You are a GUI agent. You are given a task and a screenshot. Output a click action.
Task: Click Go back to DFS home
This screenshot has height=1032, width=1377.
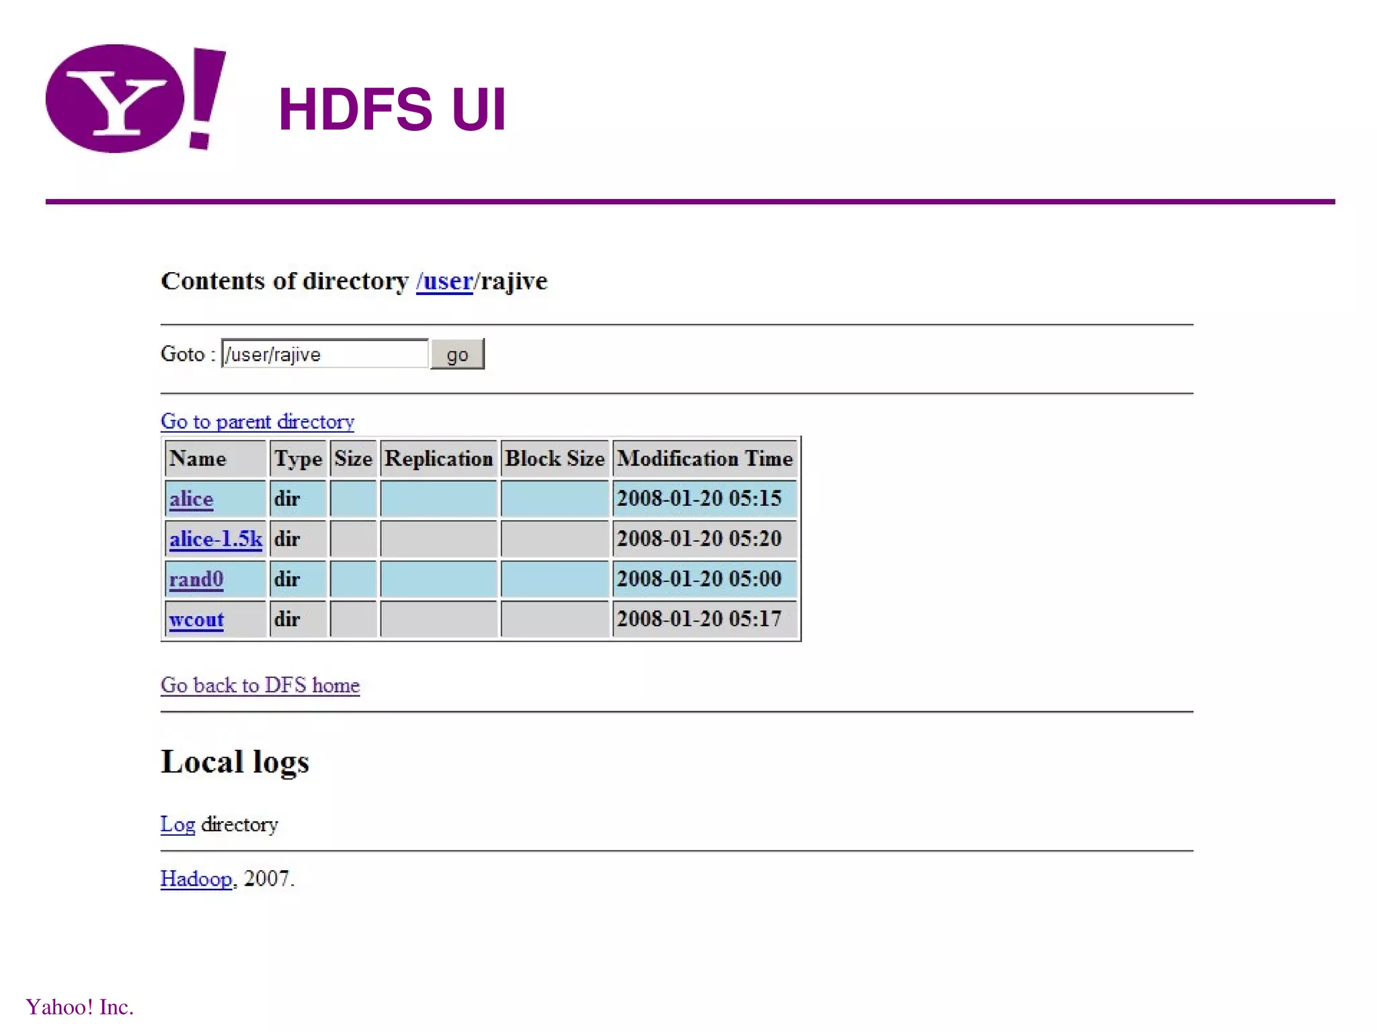[260, 685]
